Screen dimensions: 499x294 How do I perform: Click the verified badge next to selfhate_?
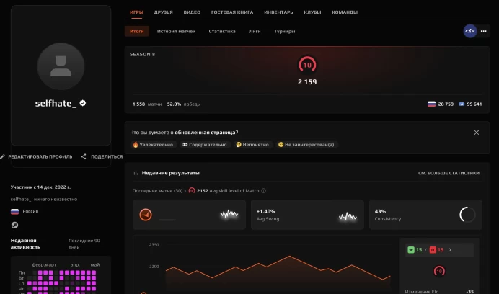click(x=83, y=103)
